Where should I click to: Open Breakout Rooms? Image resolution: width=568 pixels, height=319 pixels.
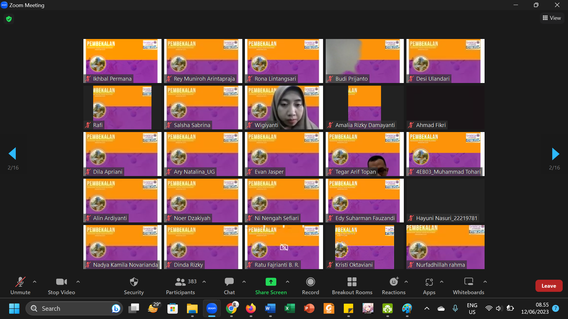tap(352, 286)
